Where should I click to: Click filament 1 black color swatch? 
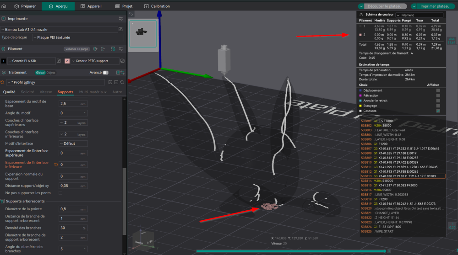(4, 61)
